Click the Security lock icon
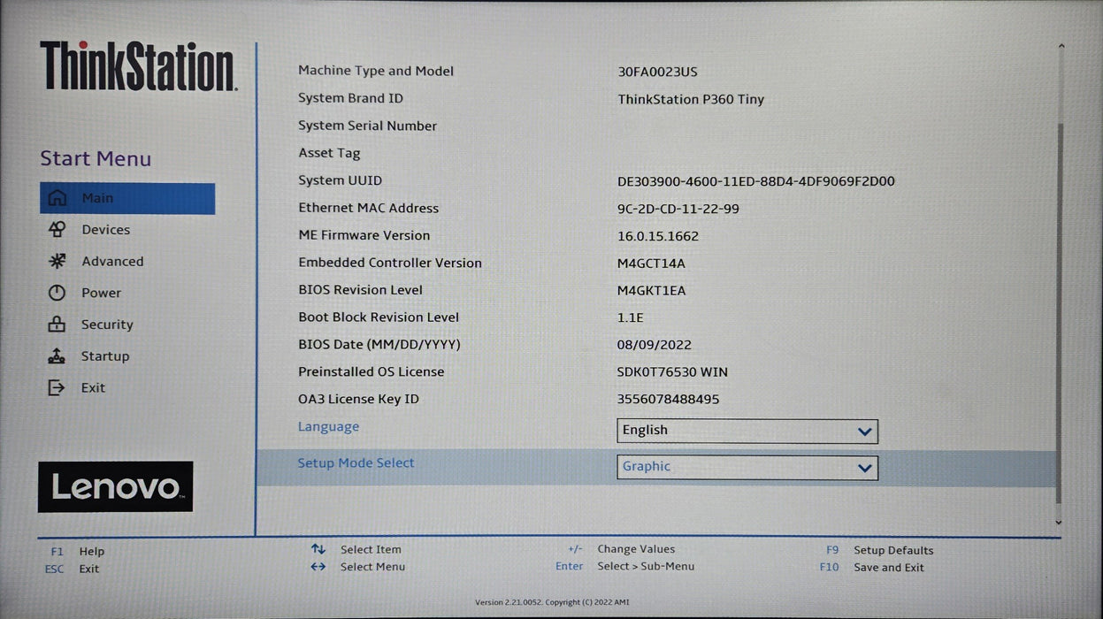The image size is (1103, 619). [x=57, y=325]
